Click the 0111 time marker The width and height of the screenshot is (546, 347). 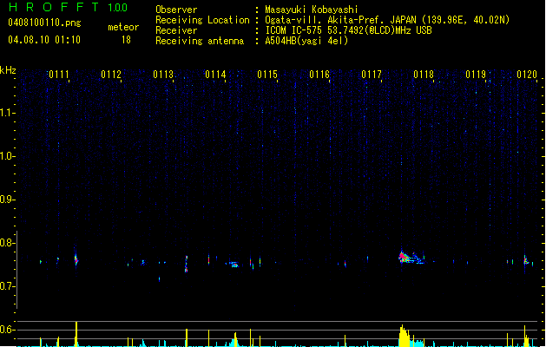coord(59,75)
